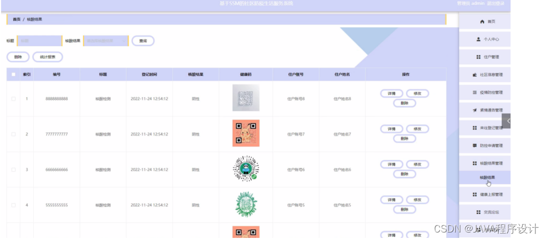This screenshot has height=239, width=547.
Task: Open row 3 circular panda QR image
Action: coord(246,168)
